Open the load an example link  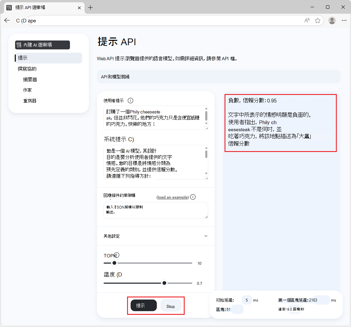(172, 197)
